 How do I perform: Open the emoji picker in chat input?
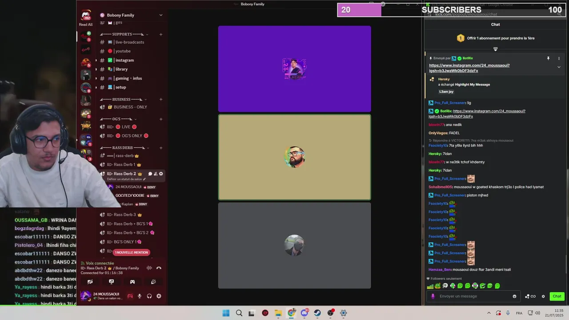click(x=515, y=296)
